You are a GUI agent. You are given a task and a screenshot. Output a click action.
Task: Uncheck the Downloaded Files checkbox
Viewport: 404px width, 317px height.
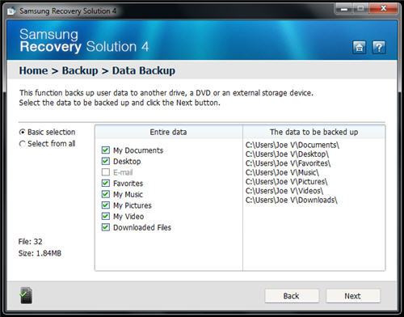point(106,227)
